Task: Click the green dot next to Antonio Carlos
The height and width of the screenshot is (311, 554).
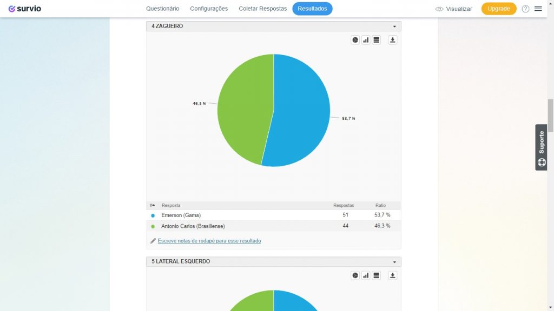Action: (153, 226)
